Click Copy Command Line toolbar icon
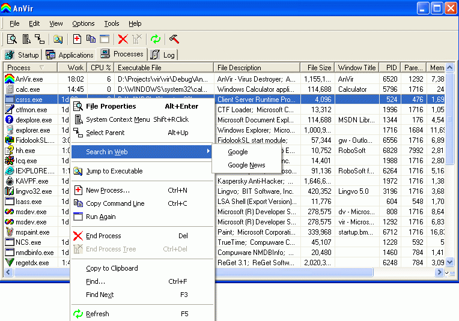The width and height of the screenshot is (459, 321). click(91, 39)
